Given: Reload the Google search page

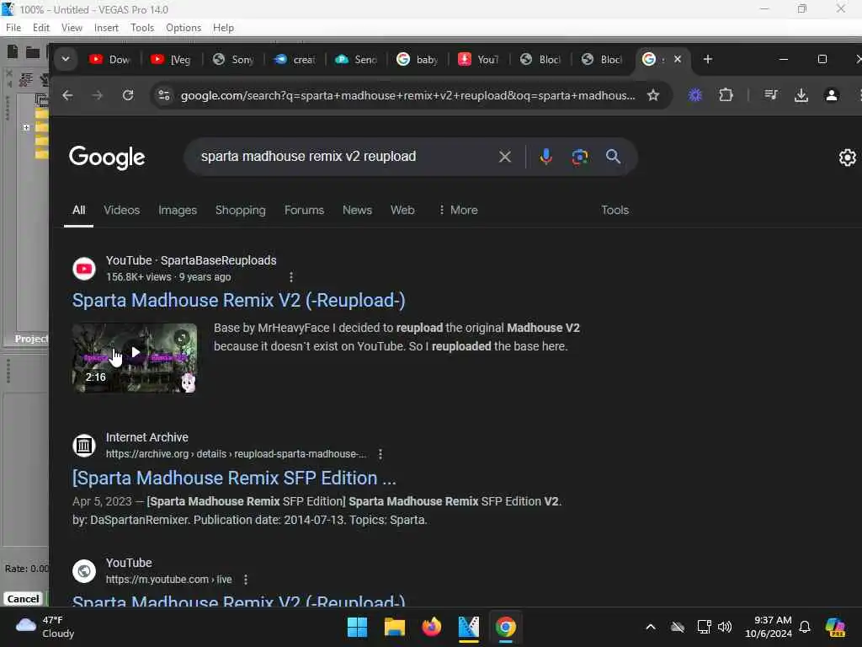Looking at the screenshot, I should (128, 95).
